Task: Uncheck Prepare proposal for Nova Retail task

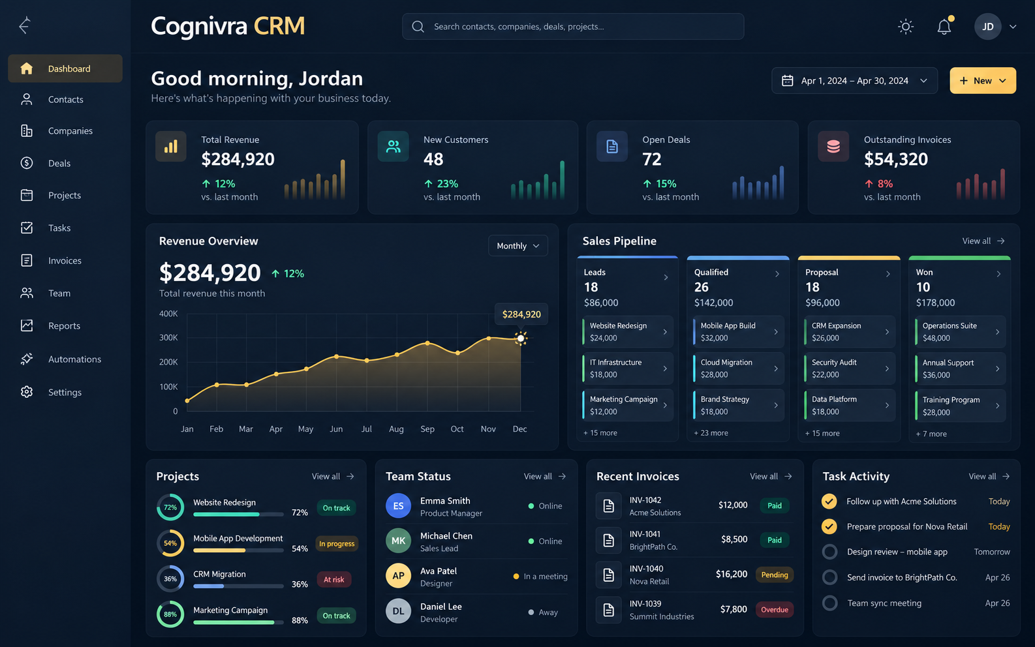Action: [829, 526]
